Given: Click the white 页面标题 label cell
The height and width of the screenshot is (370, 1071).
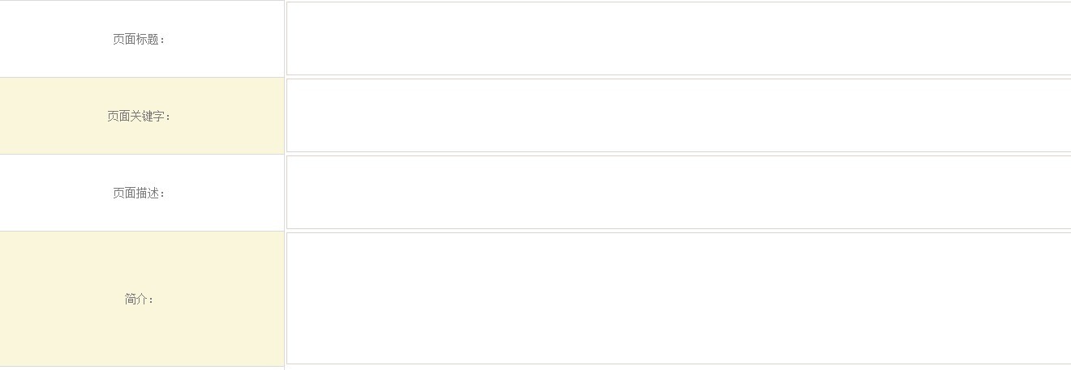Looking at the screenshot, I should coord(65,57).
